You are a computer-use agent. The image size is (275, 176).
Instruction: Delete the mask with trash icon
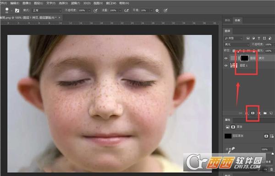(x=272, y=170)
